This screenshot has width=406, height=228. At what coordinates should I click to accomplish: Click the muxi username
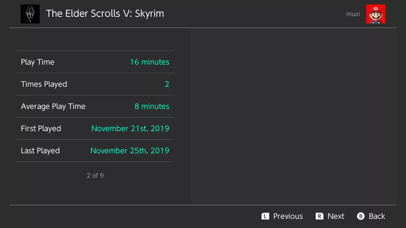[353, 14]
